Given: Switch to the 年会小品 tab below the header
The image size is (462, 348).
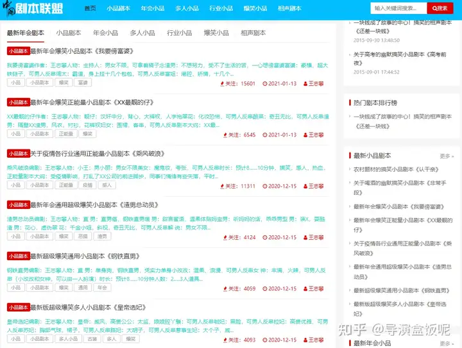Looking at the screenshot, I should [105, 33].
